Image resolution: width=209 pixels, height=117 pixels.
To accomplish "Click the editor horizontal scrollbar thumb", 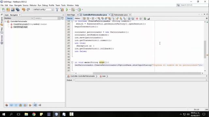I will [x=147, y=73].
